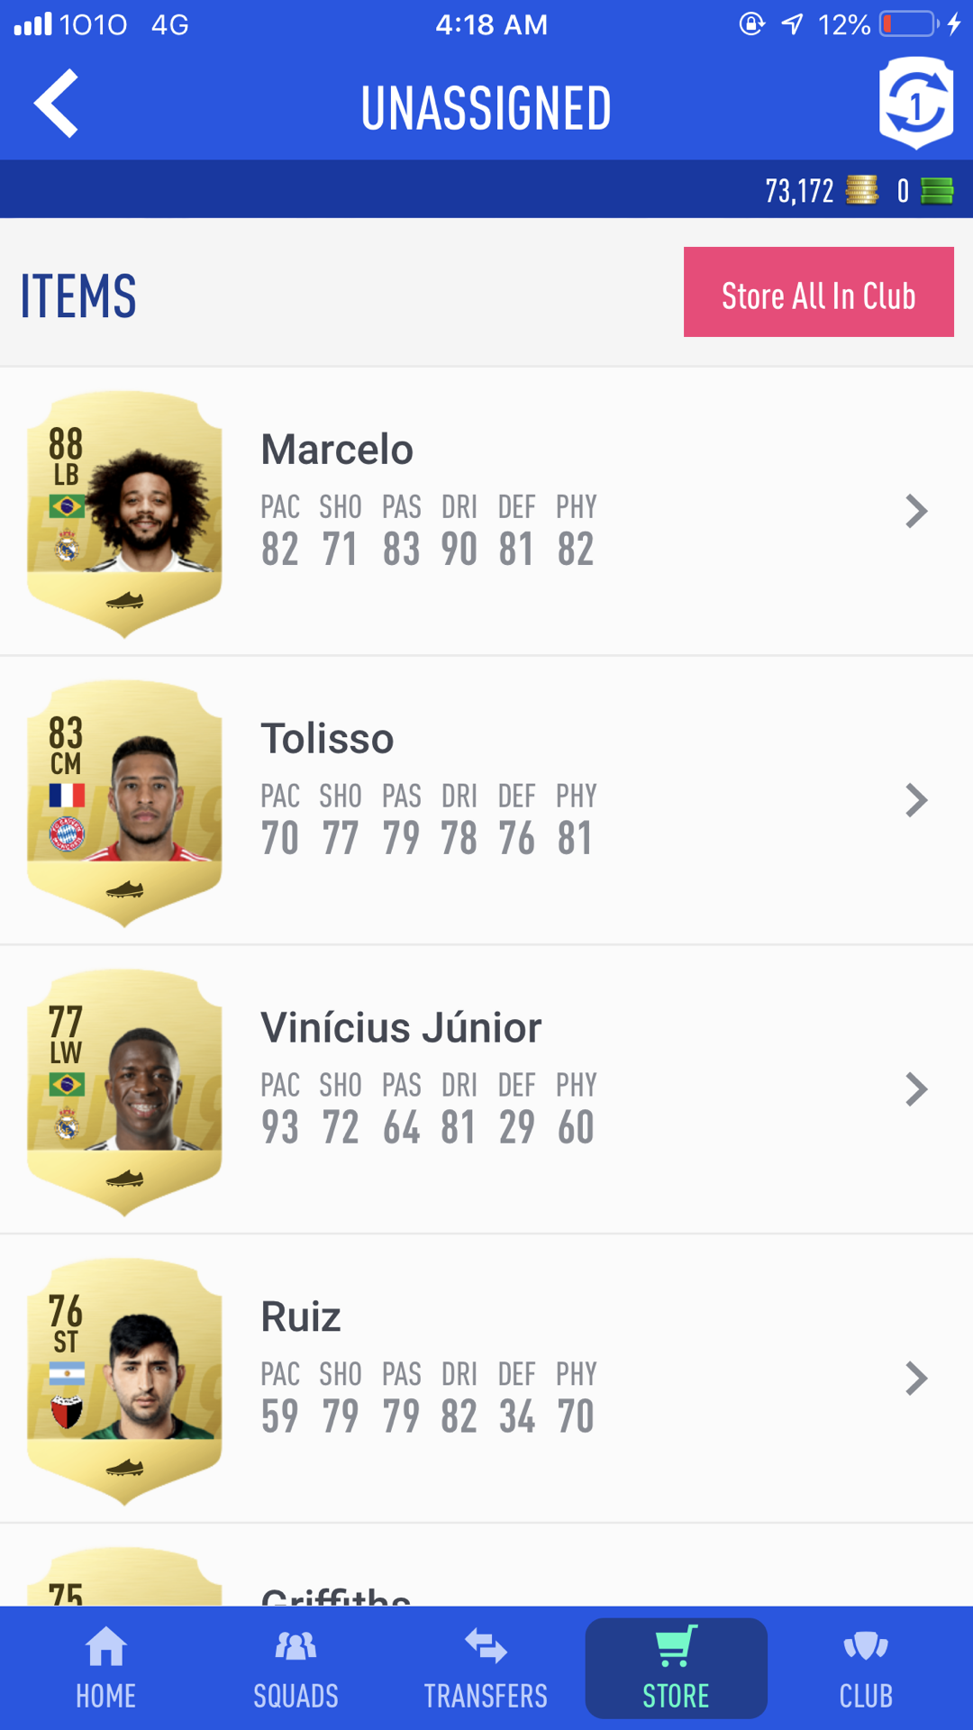
Task: Click Store All In Club button
Action: click(x=818, y=292)
